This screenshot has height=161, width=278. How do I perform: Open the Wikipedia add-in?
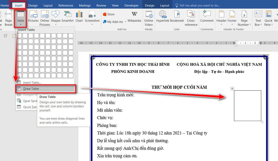pyautogui.click(x=134, y=17)
